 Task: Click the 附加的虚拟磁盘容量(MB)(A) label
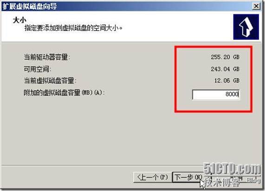point(64,93)
